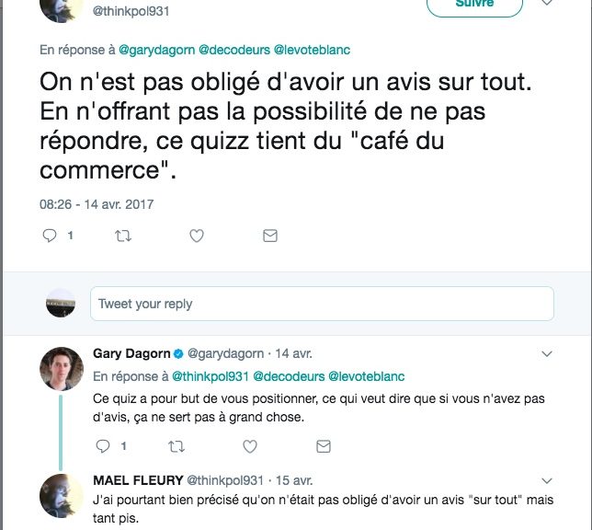Like the main tweet with the heart
Image resolution: width=592 pixels, height=530 pixels.
[196, 236]
